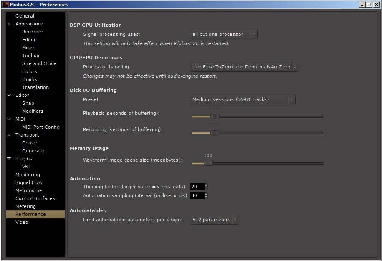Viewport: 382px width, 261px height.
Task: Open the Control Surfaces page
Action: click(35, 198)
